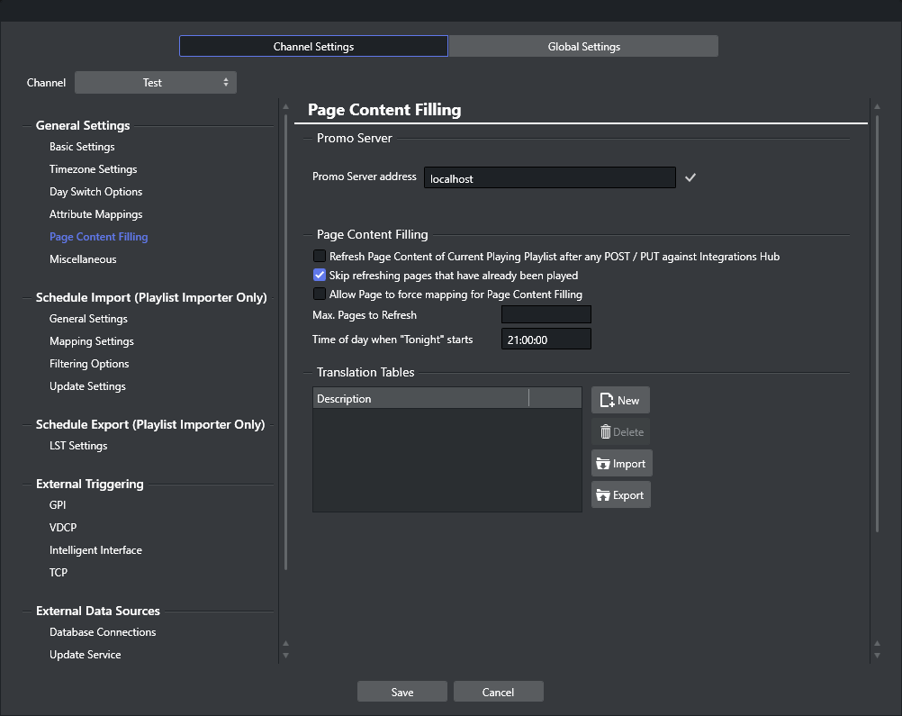Viewport: 902px width, 716px height.
Task: Open Timezone Settings in the sidebar
Action: [94, 169]
